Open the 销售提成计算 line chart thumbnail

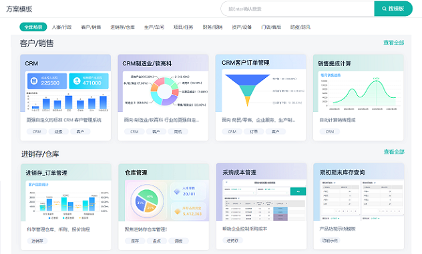coord(361,91)
